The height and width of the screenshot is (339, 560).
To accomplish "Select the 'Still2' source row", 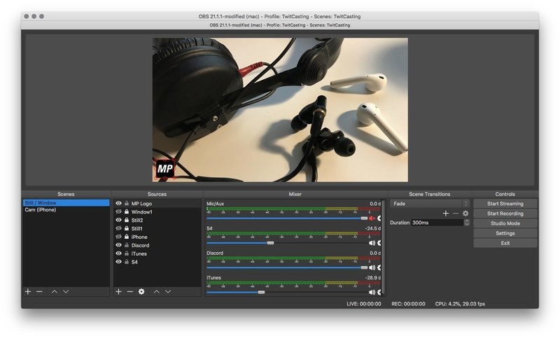I will click(x=157, y=220).
